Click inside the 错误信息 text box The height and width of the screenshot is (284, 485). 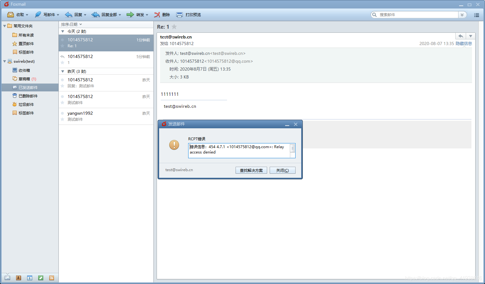[239, 151]
